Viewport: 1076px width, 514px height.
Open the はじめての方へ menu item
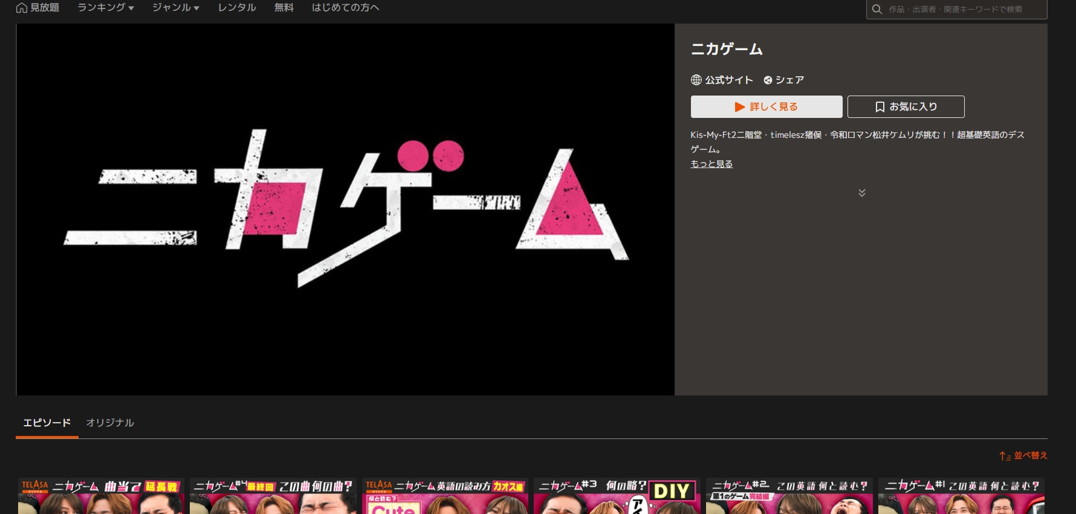(346, 8)
